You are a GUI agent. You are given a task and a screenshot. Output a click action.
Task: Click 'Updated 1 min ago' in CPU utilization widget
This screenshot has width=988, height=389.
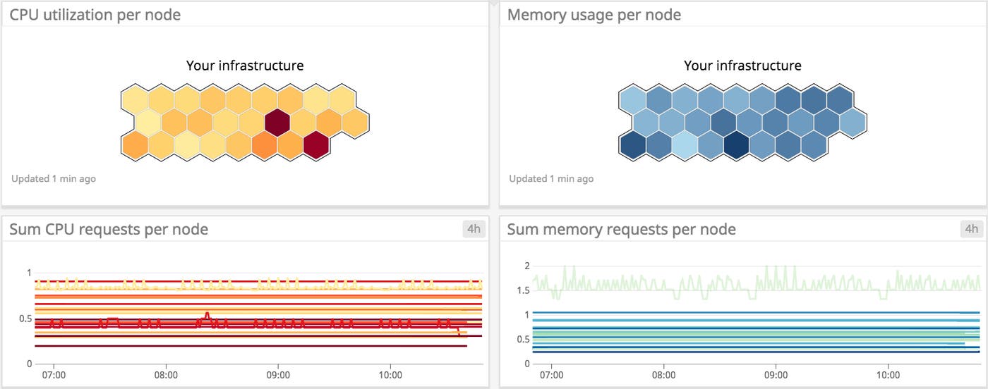pos(54,179)
